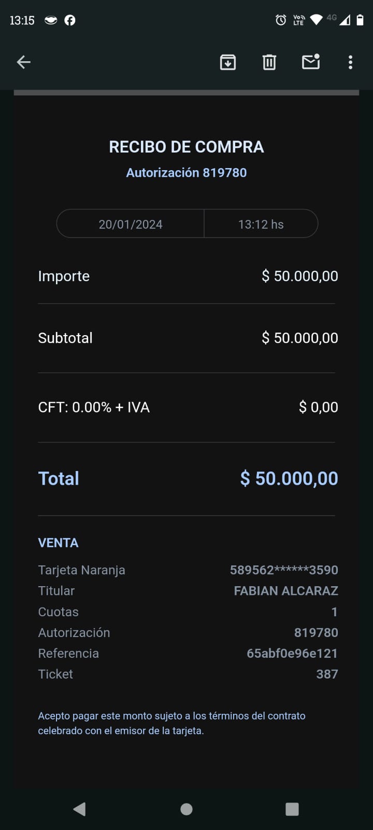373x830 pixels.
Task: Tap the card number 589562******3590
Action: point(284,570)
